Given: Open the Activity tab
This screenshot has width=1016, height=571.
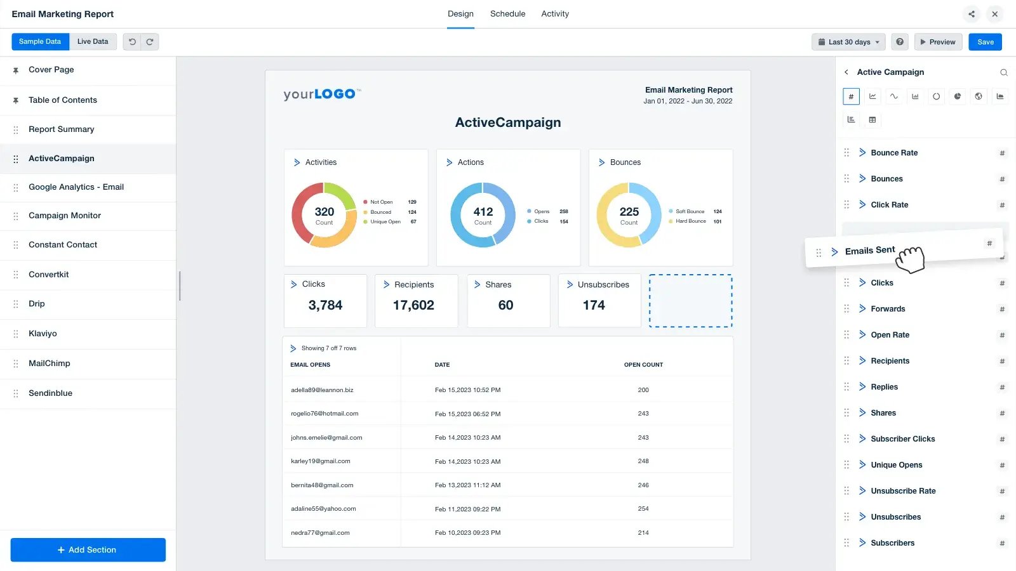Looking at the screenshot, I should coord(555,13).
